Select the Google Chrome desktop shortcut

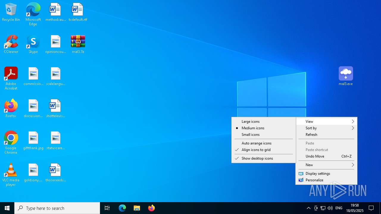tap(11, 143)
